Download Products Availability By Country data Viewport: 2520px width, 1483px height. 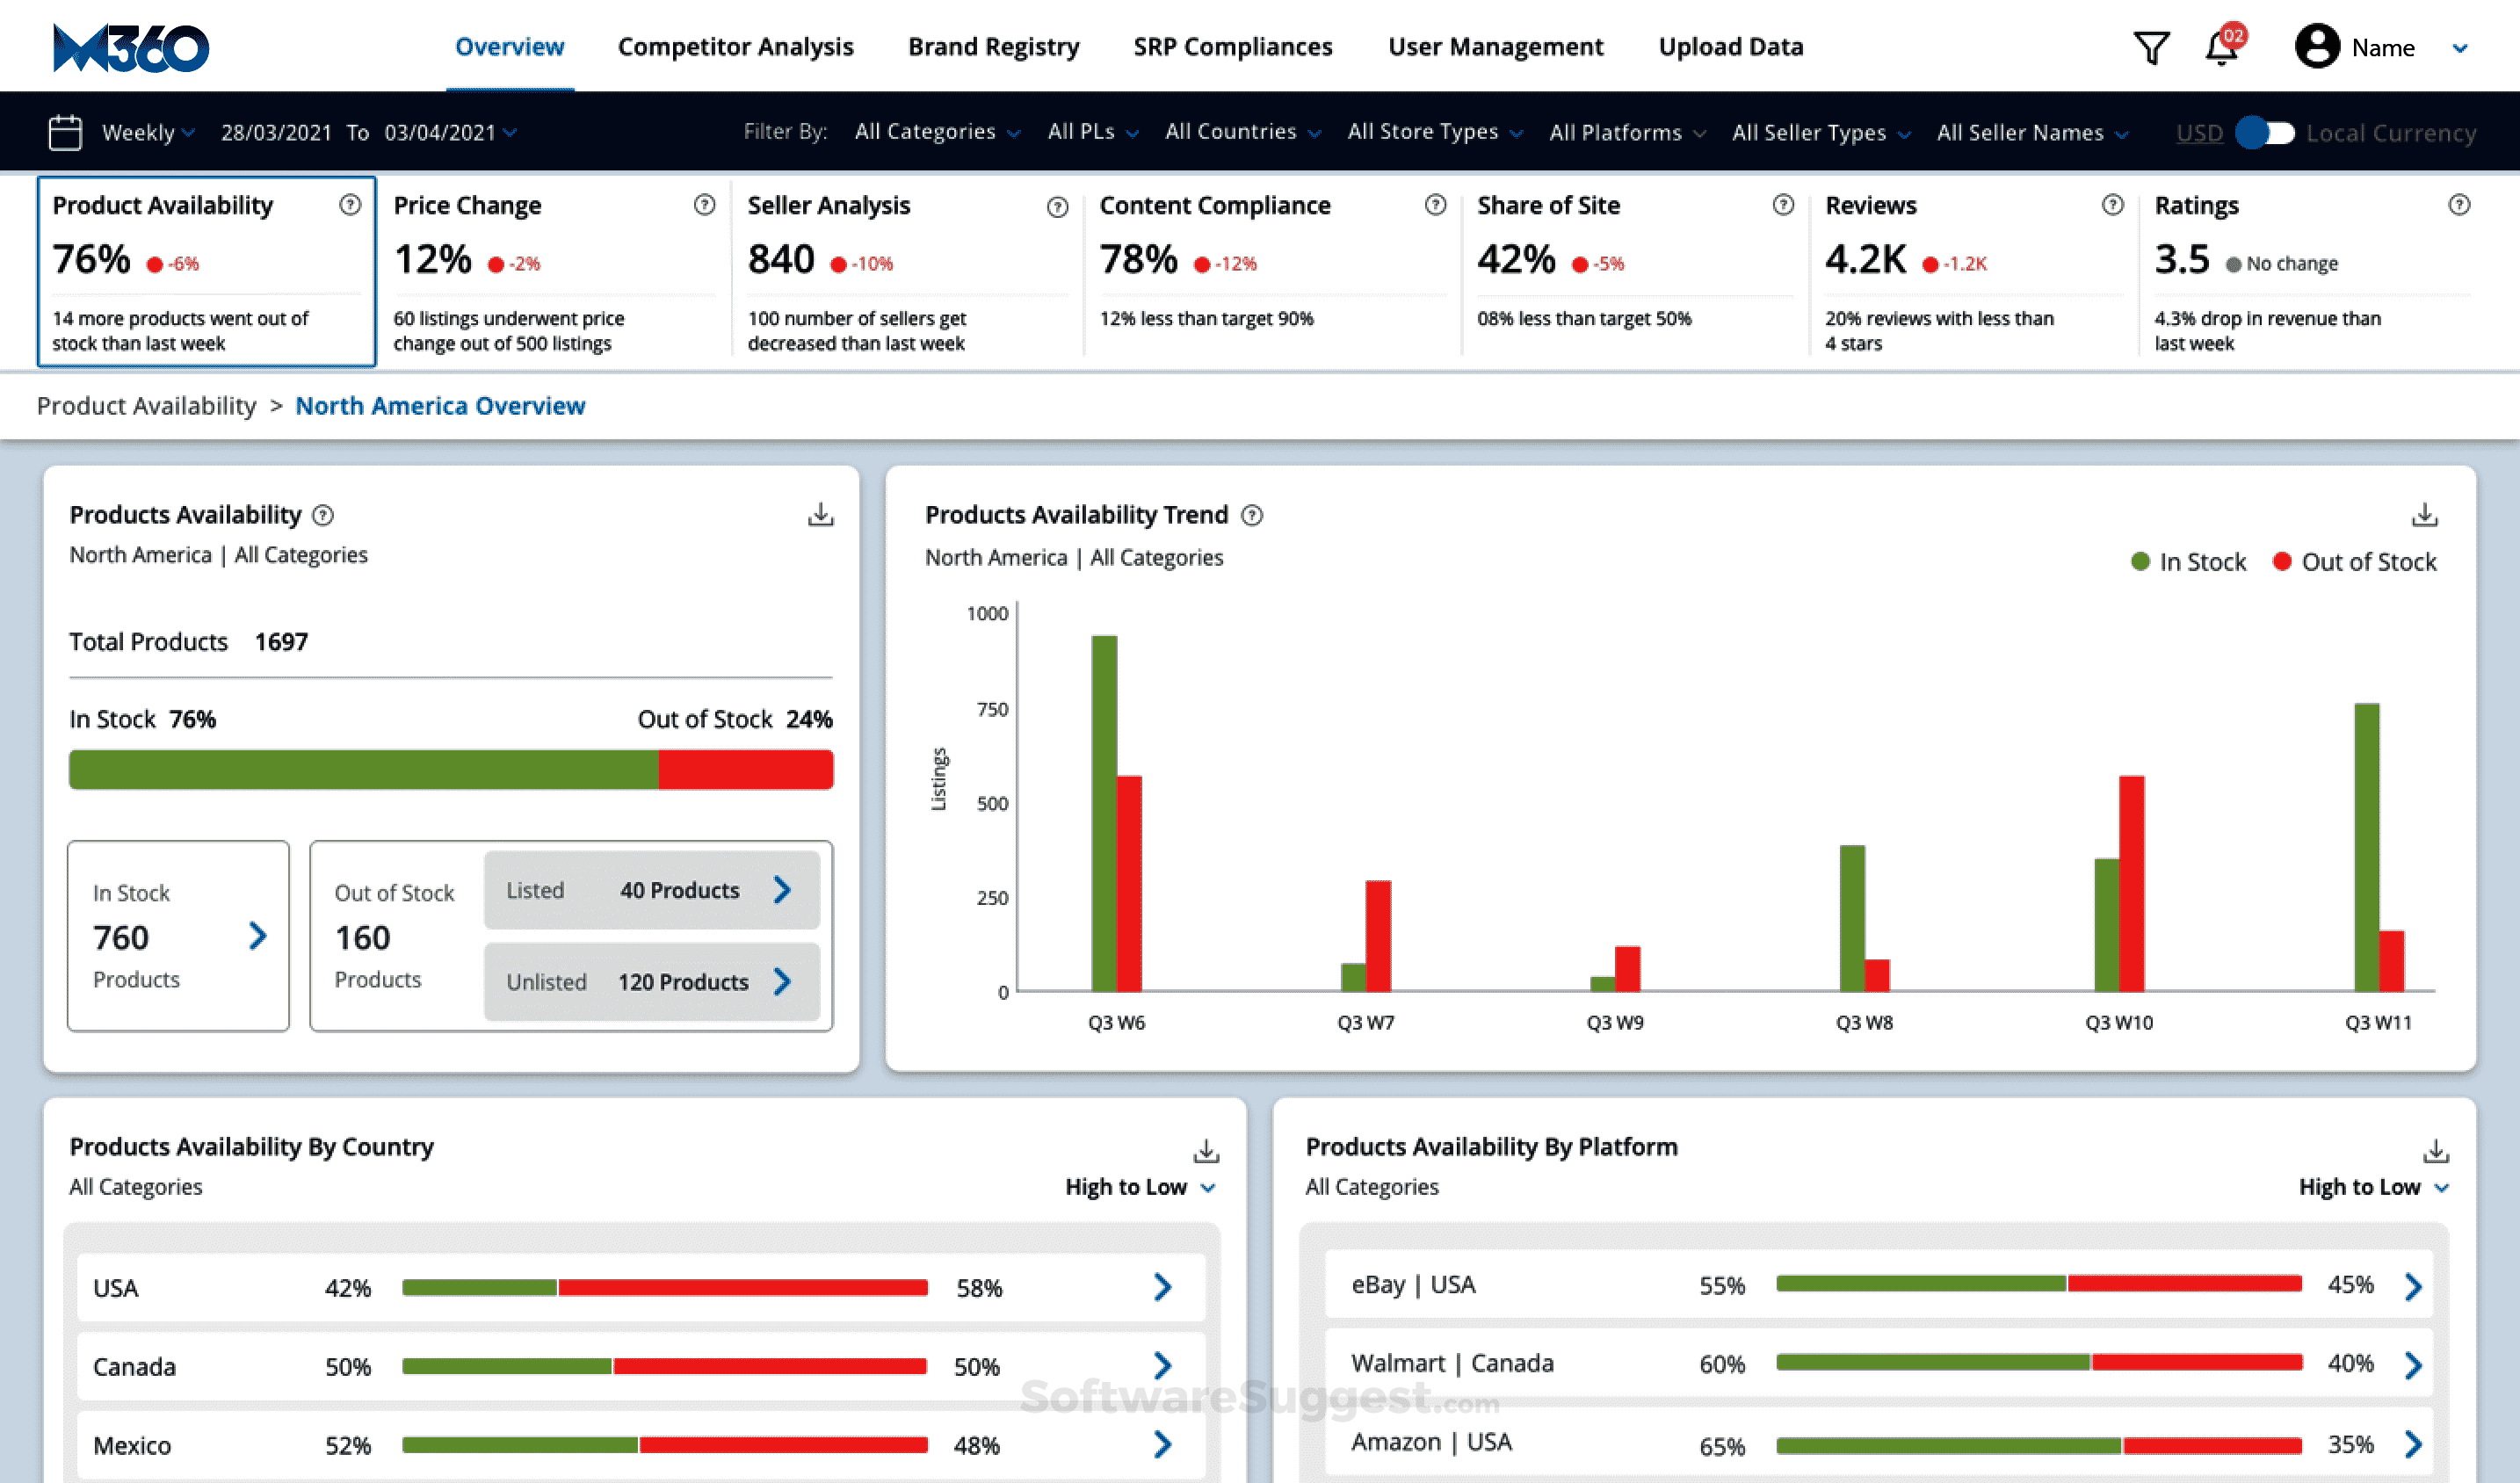coord(1206,1152)
